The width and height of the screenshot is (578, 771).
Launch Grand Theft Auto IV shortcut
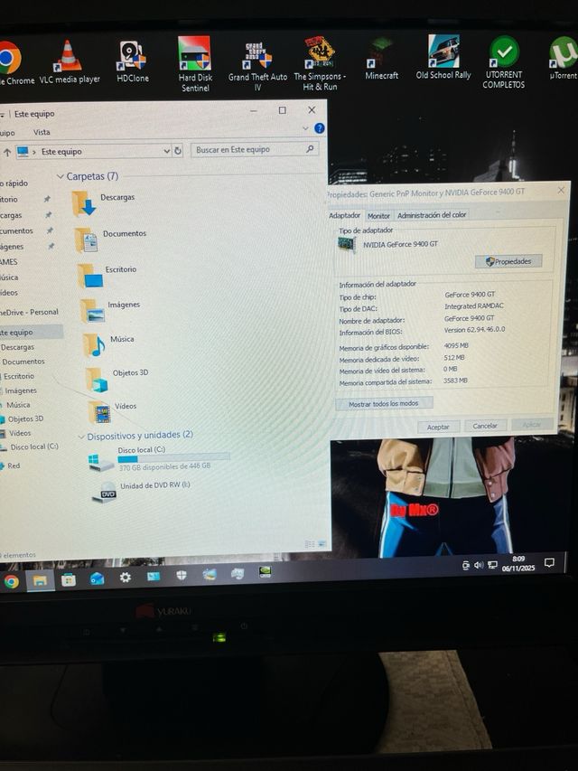257,66
